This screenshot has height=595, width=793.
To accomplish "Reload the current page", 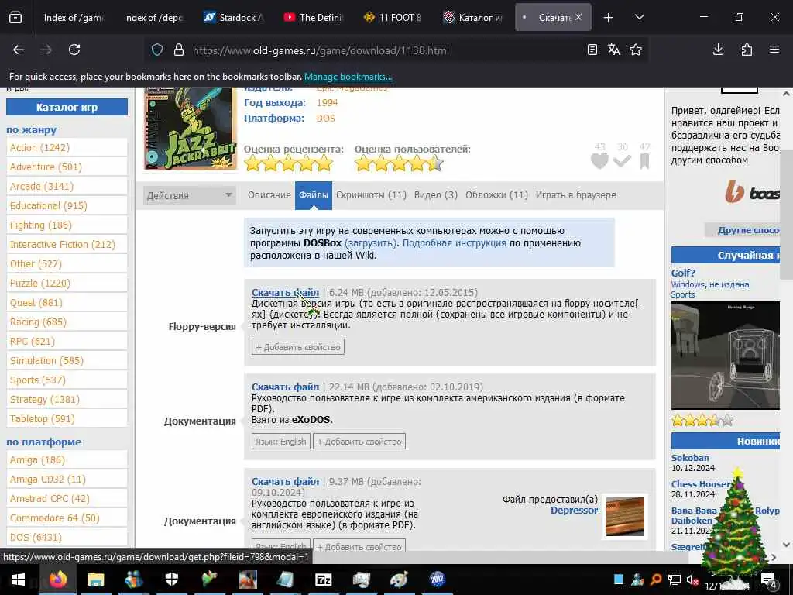I will click(x=74, y=50).
